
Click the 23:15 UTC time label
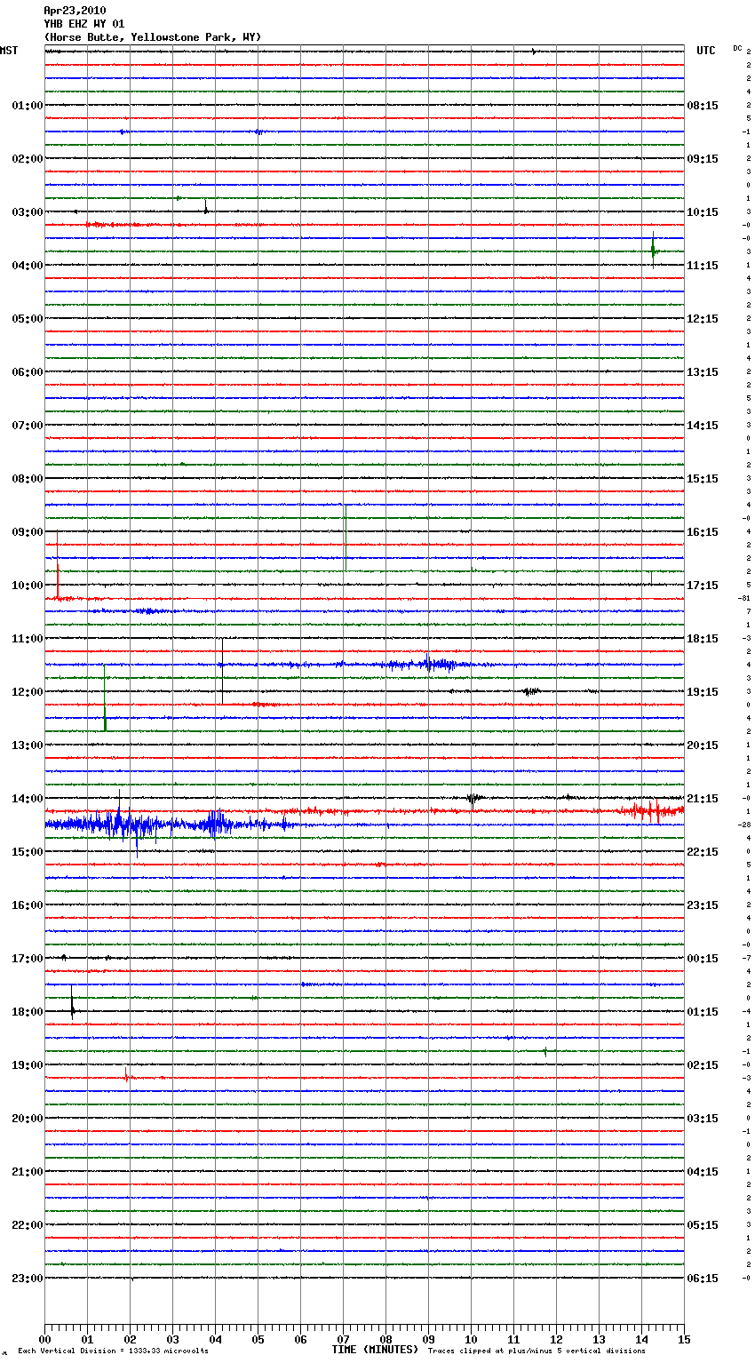pos(703,905)
